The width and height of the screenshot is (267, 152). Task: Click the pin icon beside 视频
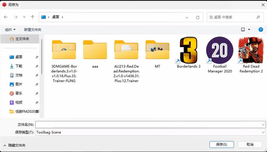[37, 103]
